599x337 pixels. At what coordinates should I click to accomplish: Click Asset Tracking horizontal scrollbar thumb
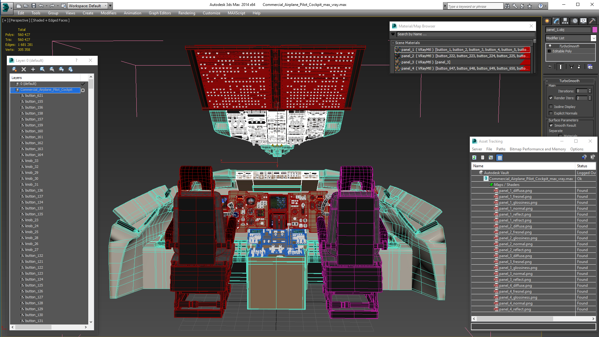click(x=515, y=319)
